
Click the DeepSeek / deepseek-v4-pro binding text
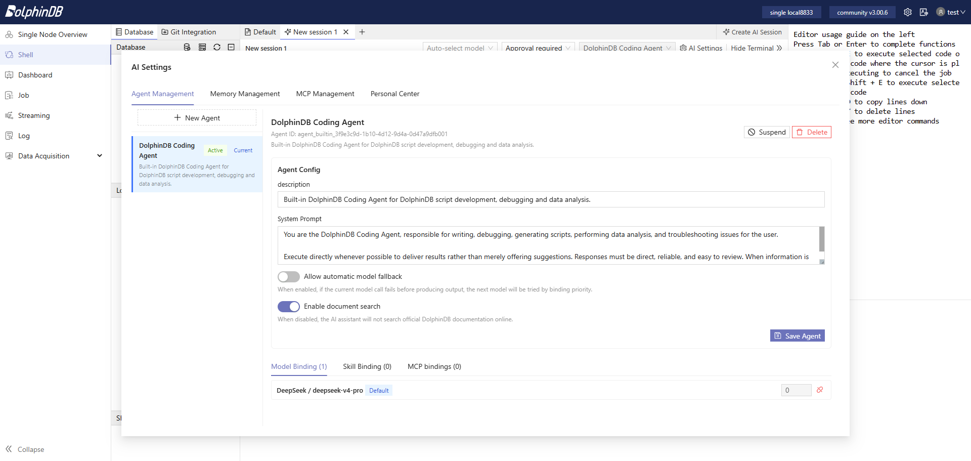(x=320, y=390)
